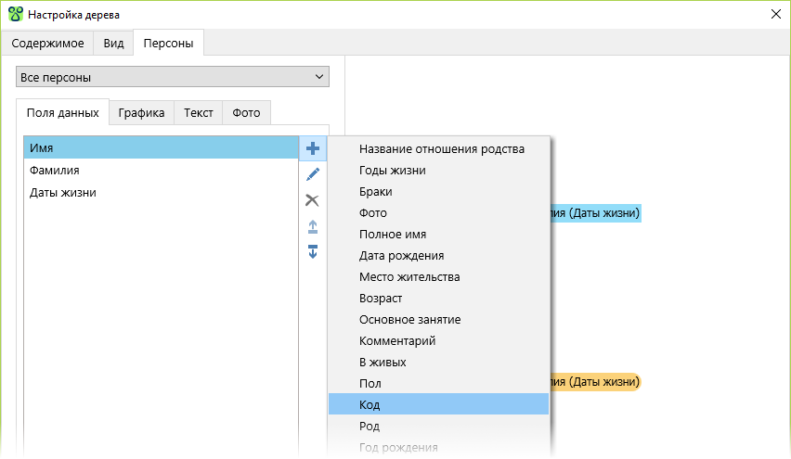The image size is (791, 459).
Task: Select Фамилия in the fields list
Action: tap(55, 171)
